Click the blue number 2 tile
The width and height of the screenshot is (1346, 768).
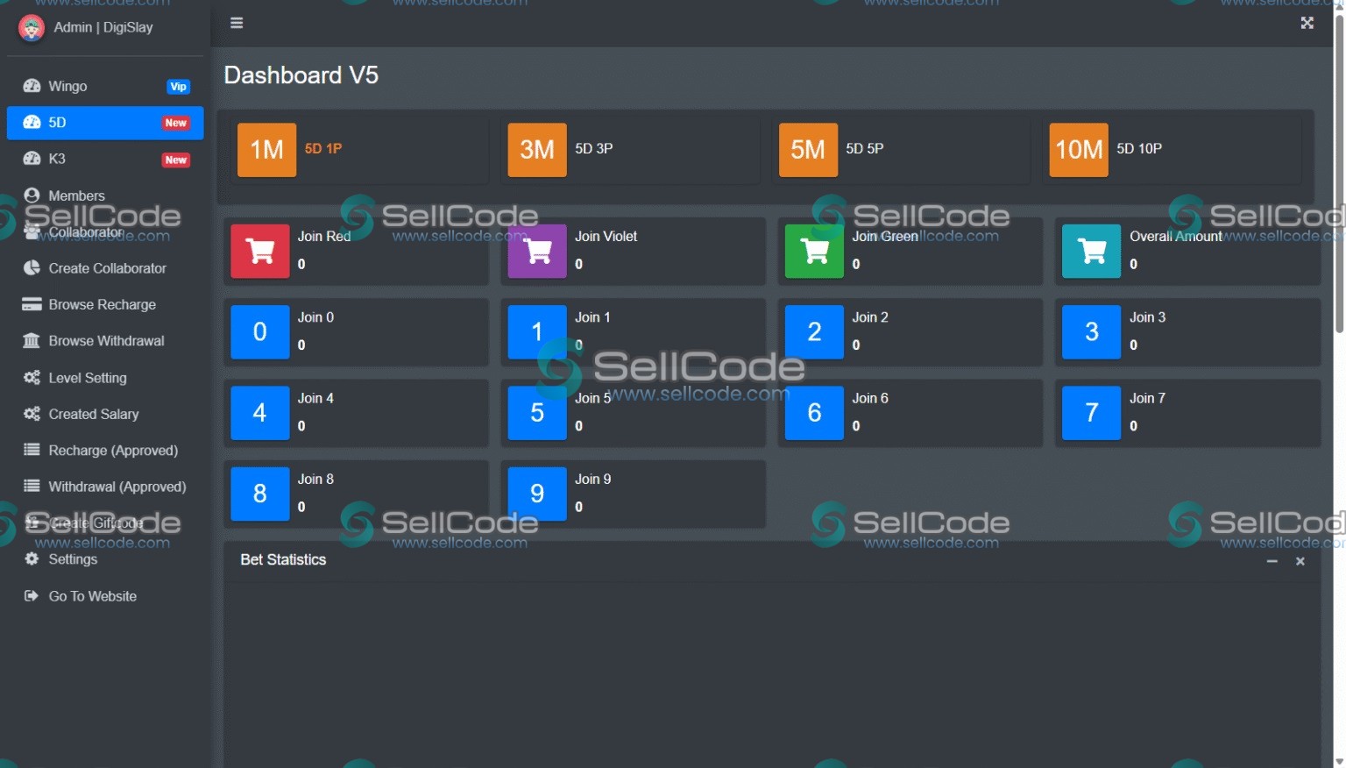tap(814, 332)
